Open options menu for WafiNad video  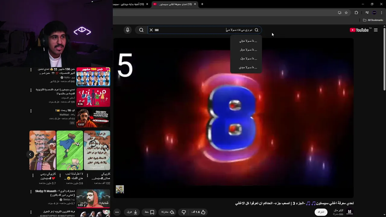31,111
